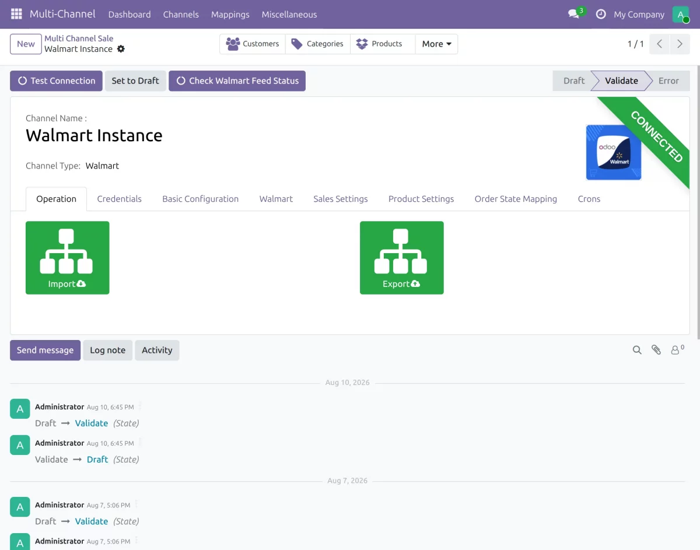This screenshot has width=700, height=550.
Task: Go to previous record arrow
Action: [x=659, y=44]
